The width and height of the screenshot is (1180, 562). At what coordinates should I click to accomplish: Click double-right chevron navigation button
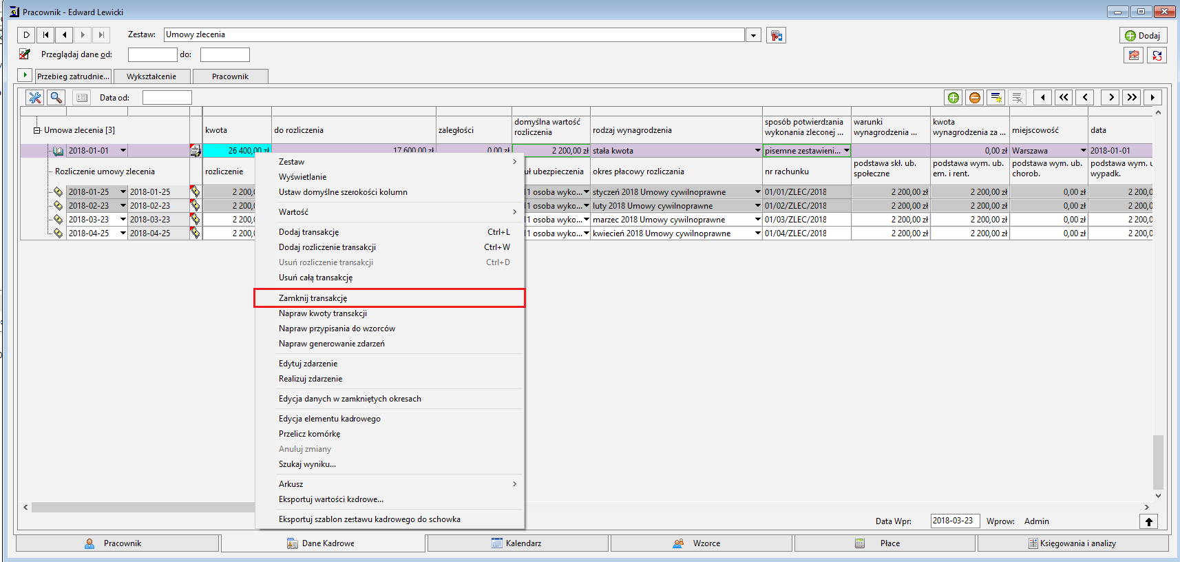point(1132,98)
